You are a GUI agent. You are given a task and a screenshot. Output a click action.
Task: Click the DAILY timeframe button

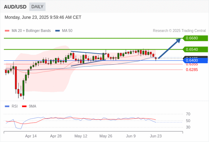pyautogui.click(x=37, y=7)
